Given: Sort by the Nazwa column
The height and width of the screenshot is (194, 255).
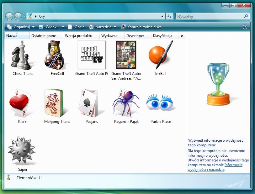Looking at the screenshot, I should [17, 36].
